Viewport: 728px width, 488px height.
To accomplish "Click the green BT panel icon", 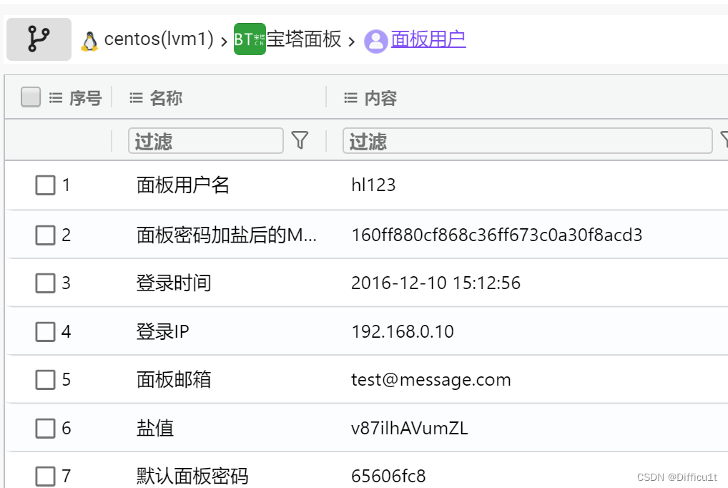I will [250, 39].
